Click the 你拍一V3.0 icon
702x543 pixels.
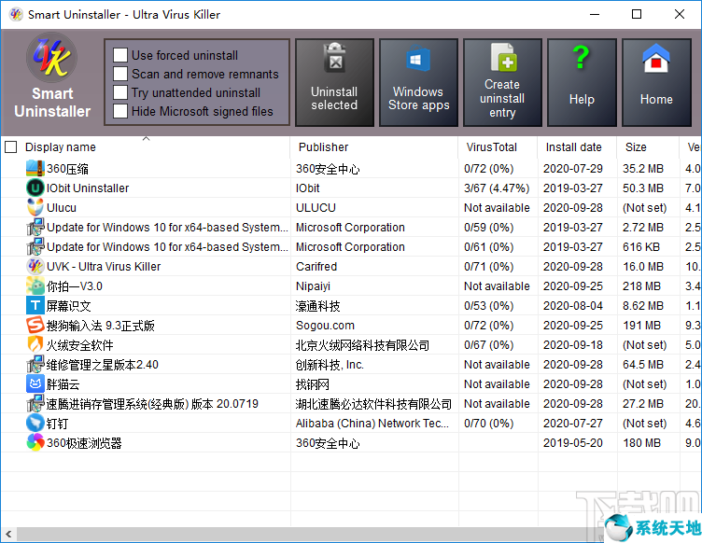tap(35, 285)
